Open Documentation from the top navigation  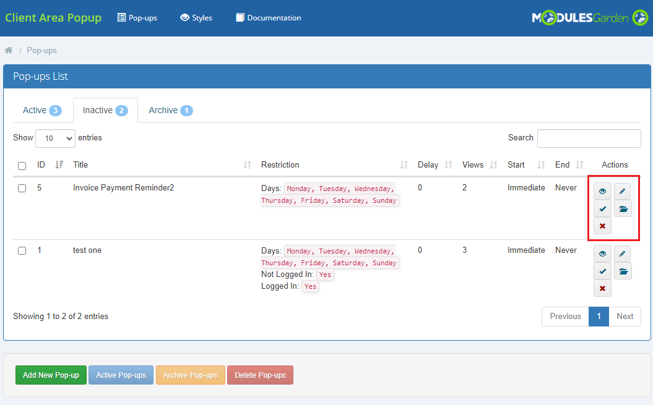click(x=269, y=18)
